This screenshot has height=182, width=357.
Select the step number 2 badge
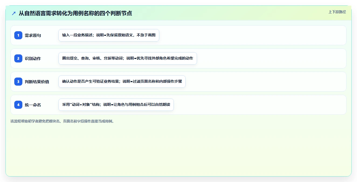point(18,58)
